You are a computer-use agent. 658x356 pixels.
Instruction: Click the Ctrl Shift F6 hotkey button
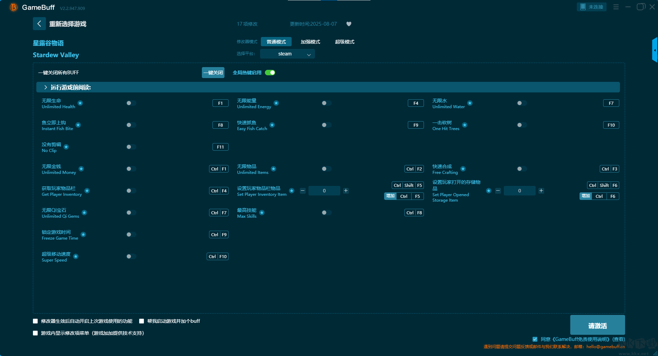click(603, 185)
